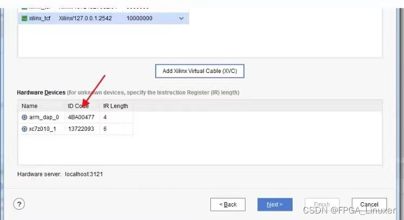
Task: Open the frequency dropdown for xilinx_tcf row
Action: pyautogui.click(x=181, y=18)
